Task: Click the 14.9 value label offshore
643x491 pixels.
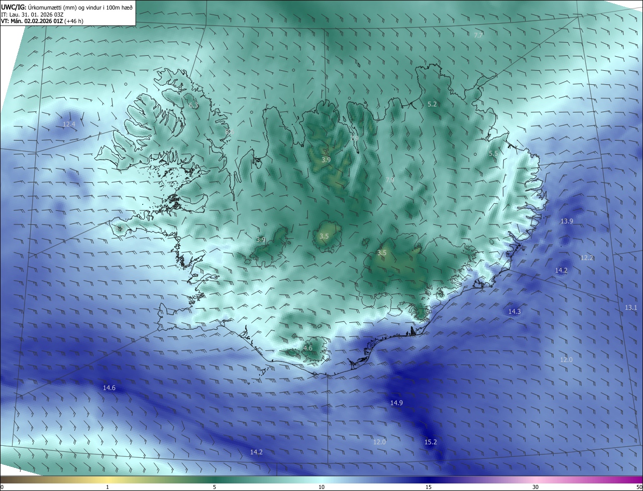Action: [396, 403]
